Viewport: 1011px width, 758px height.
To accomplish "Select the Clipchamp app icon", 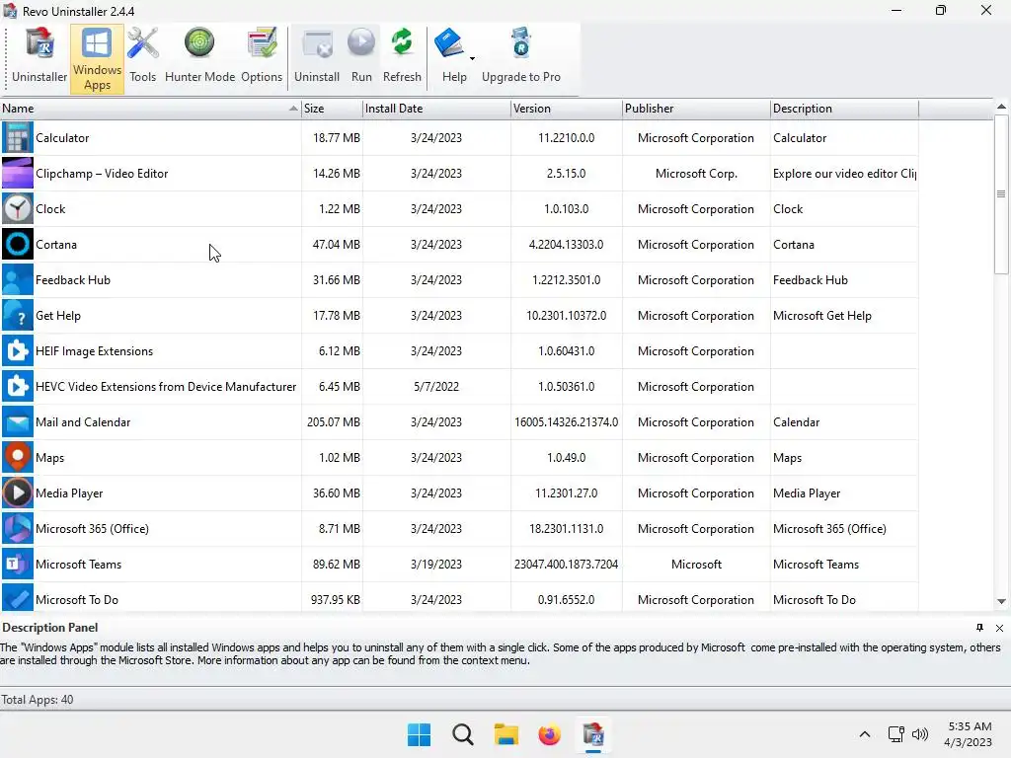I will tap(18, 174).
